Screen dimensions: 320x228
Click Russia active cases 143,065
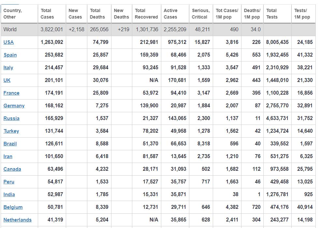(x=177, y=118)
